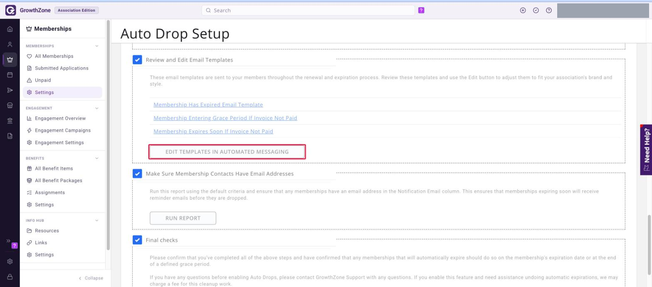Expand the rail with double-chevron icon

(x=8, y=241)
